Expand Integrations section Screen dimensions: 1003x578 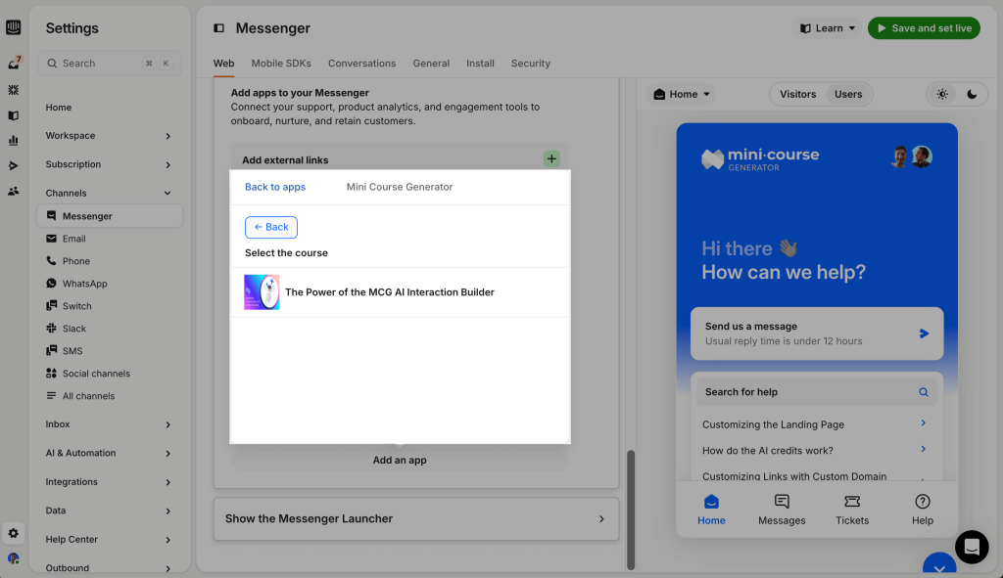pyautogui.click(x=110, y=481)
